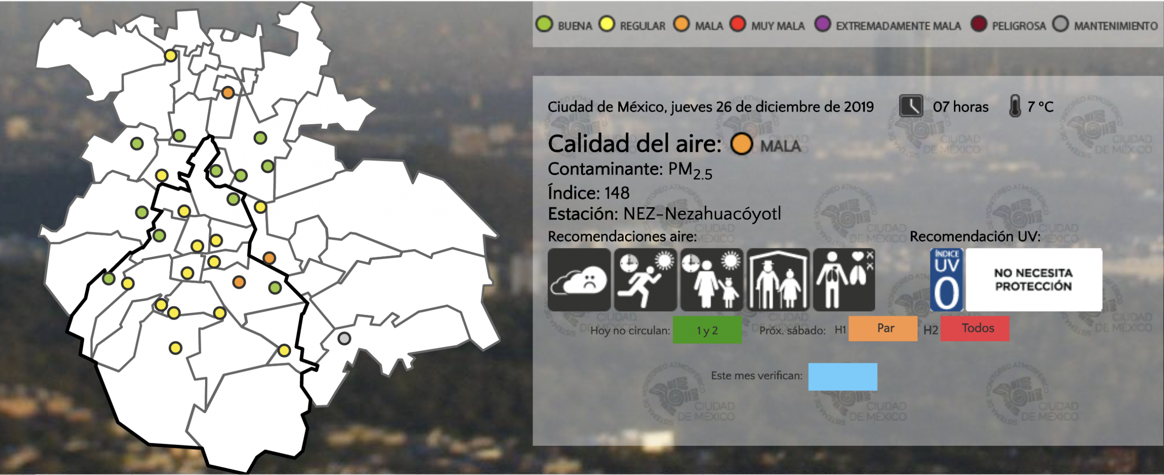
Task: Select the purple EXTREMADAMENTE MALA legend circle
Action: (x=823, y=24)
